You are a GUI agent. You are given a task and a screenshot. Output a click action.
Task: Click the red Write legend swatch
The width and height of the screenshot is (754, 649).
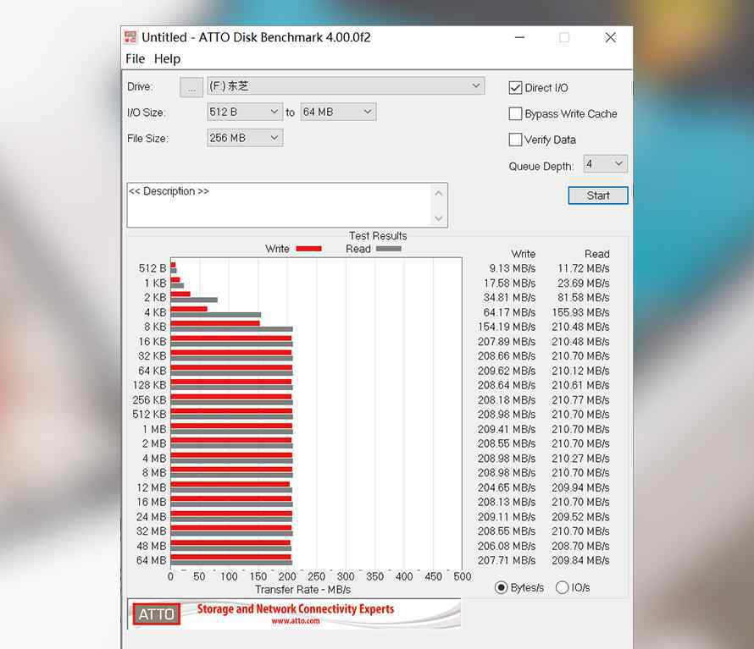tap(308, 249)
